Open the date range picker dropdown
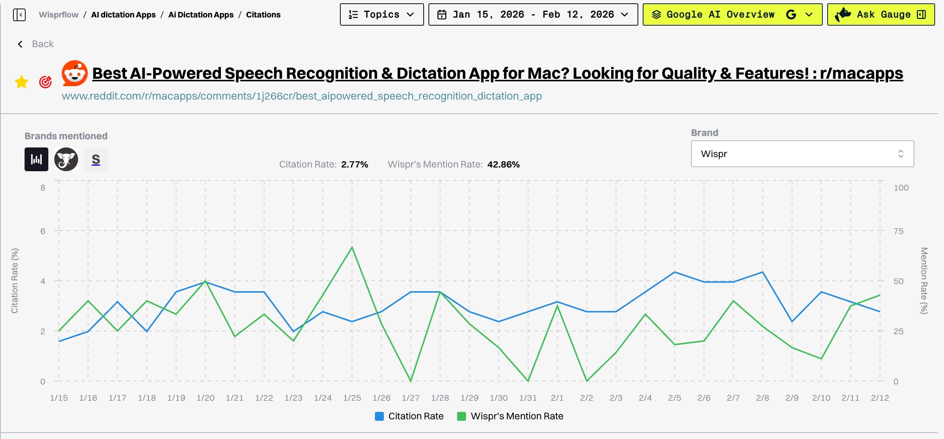 [533, 15]
